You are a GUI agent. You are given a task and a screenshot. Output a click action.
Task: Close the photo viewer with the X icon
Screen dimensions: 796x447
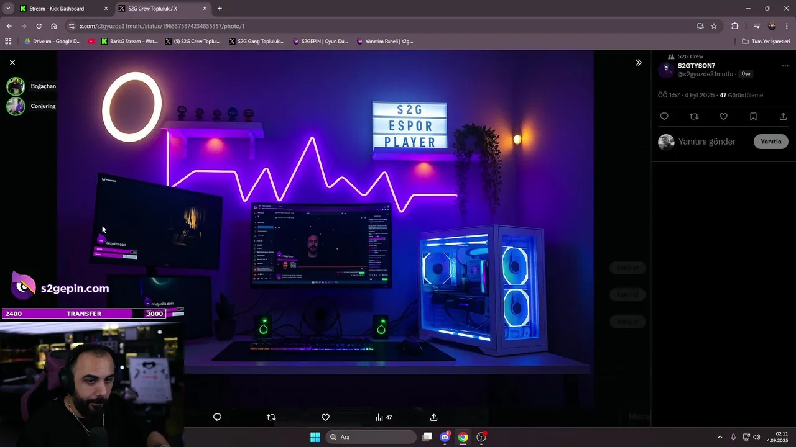[12, 63]
